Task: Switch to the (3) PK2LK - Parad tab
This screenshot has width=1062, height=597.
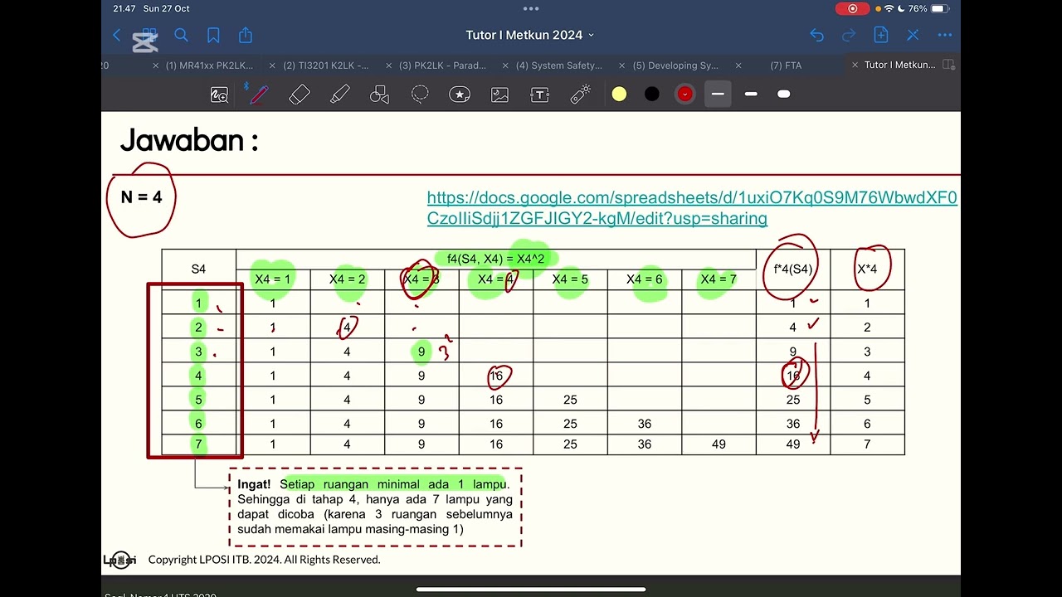Action: pos(443,66)
